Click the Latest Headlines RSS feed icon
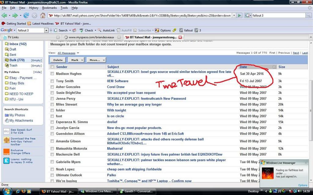This screenshot has height=195, width=313. tap(29, 23)
